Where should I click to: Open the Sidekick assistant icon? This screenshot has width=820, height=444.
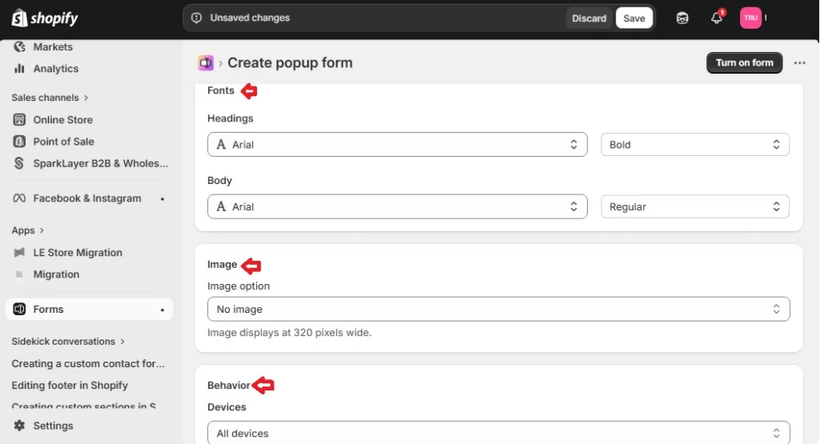pyautogui.click(x=682, y=18)
